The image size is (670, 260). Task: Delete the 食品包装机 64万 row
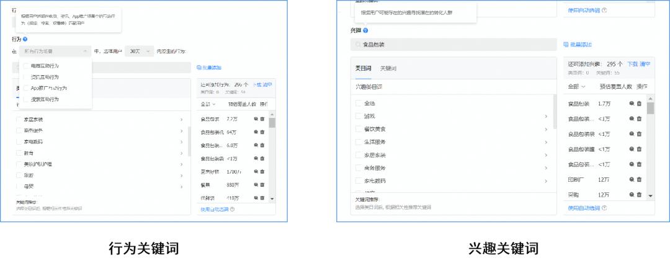point(262,132)
